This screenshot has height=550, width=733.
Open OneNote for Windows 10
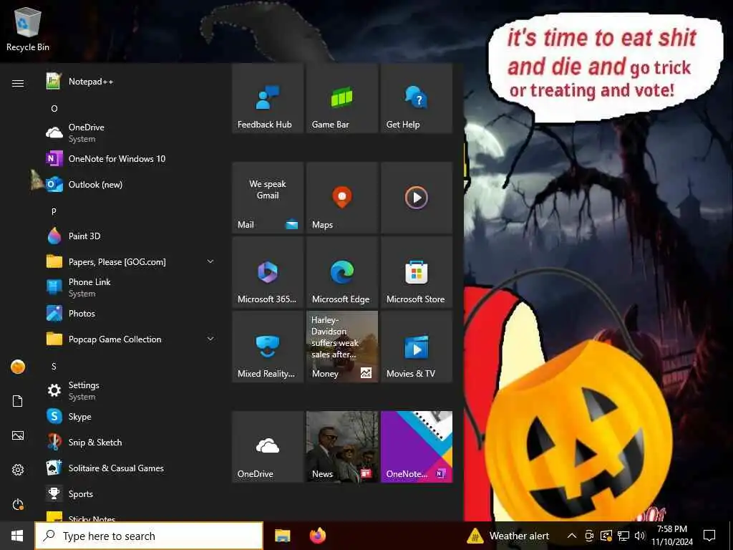129,158
